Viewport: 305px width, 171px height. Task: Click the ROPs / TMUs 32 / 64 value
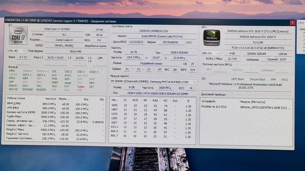coord(232,59)
